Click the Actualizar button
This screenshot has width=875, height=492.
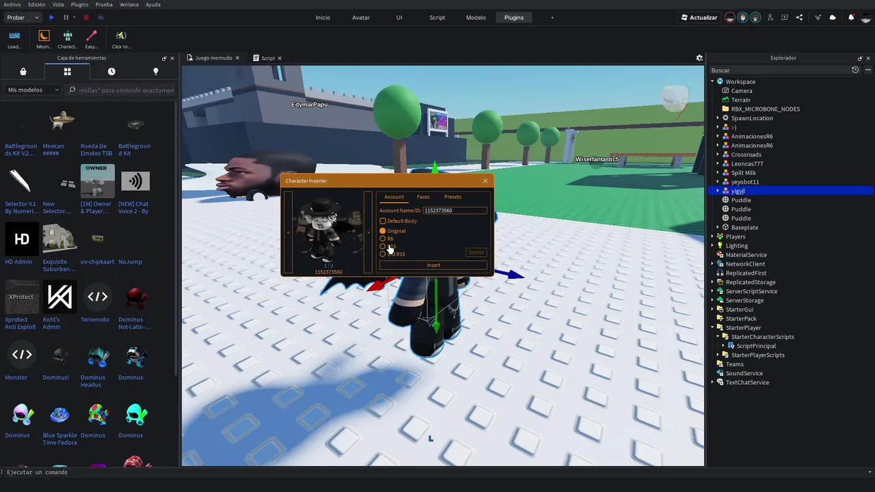click(x=699, y=17)
